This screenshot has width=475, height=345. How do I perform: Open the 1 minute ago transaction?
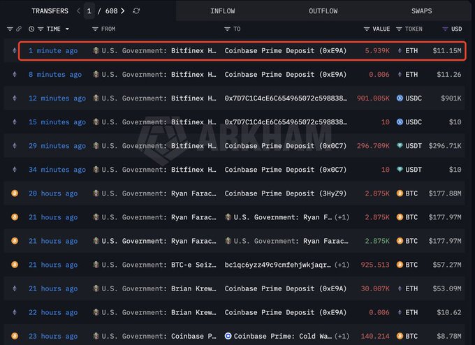pos(53,50)
